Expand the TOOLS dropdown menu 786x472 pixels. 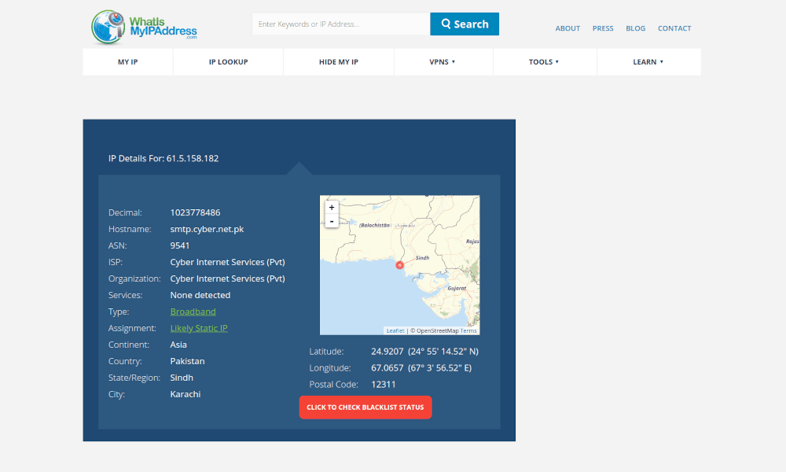(x=545, y=61)
